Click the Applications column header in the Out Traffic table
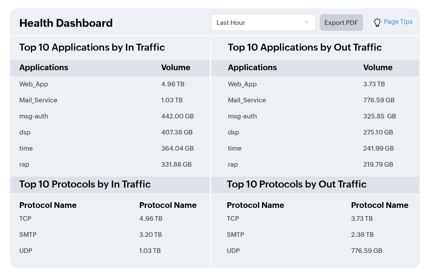This screenshot has width=428, height=277. click(x=252, y=68)
